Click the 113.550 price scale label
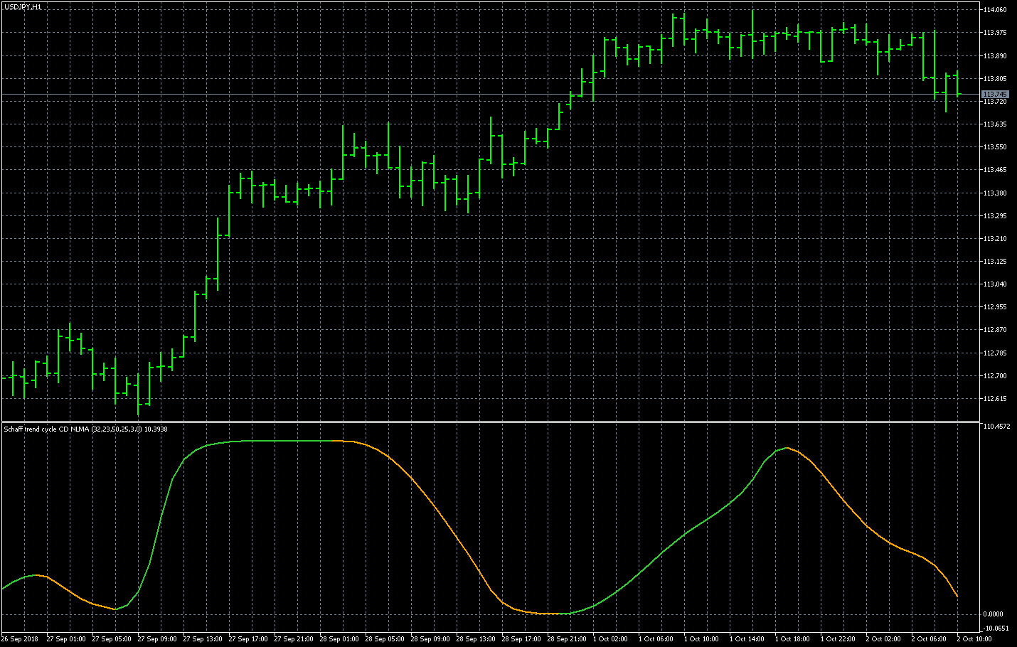1017x647 pixels. (995, 147)
